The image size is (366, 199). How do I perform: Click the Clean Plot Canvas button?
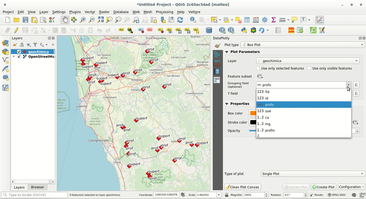pos(243,187)
